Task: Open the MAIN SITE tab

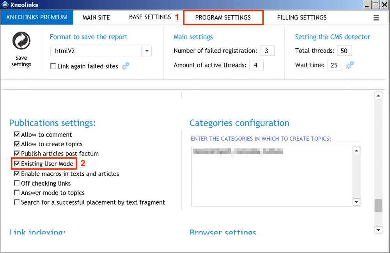Action: 96,18
